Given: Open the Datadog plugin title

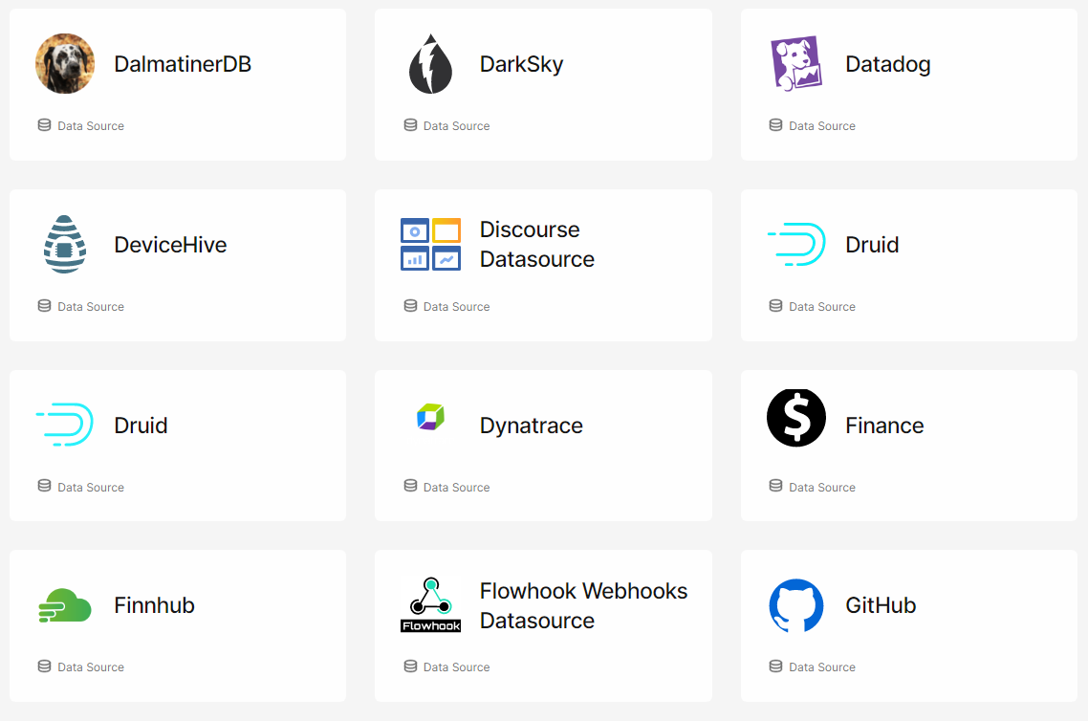Looking at the screenshot, I should point(887,64).
